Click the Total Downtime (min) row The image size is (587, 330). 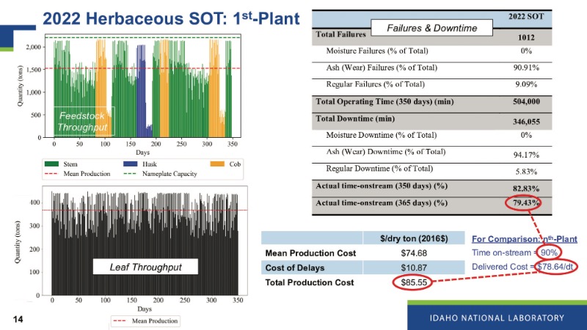pyautogui.click(x=431, y=120)
